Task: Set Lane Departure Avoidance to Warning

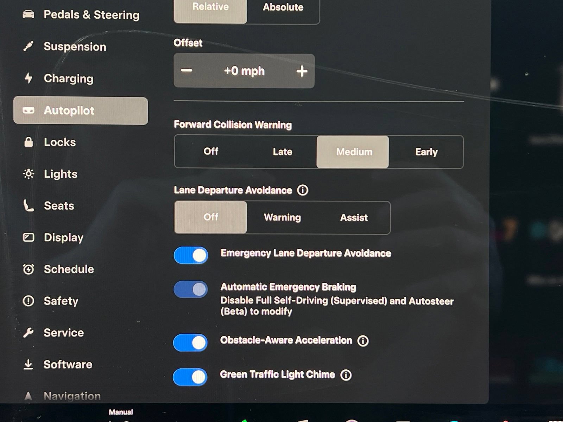Action: point(283,217)
